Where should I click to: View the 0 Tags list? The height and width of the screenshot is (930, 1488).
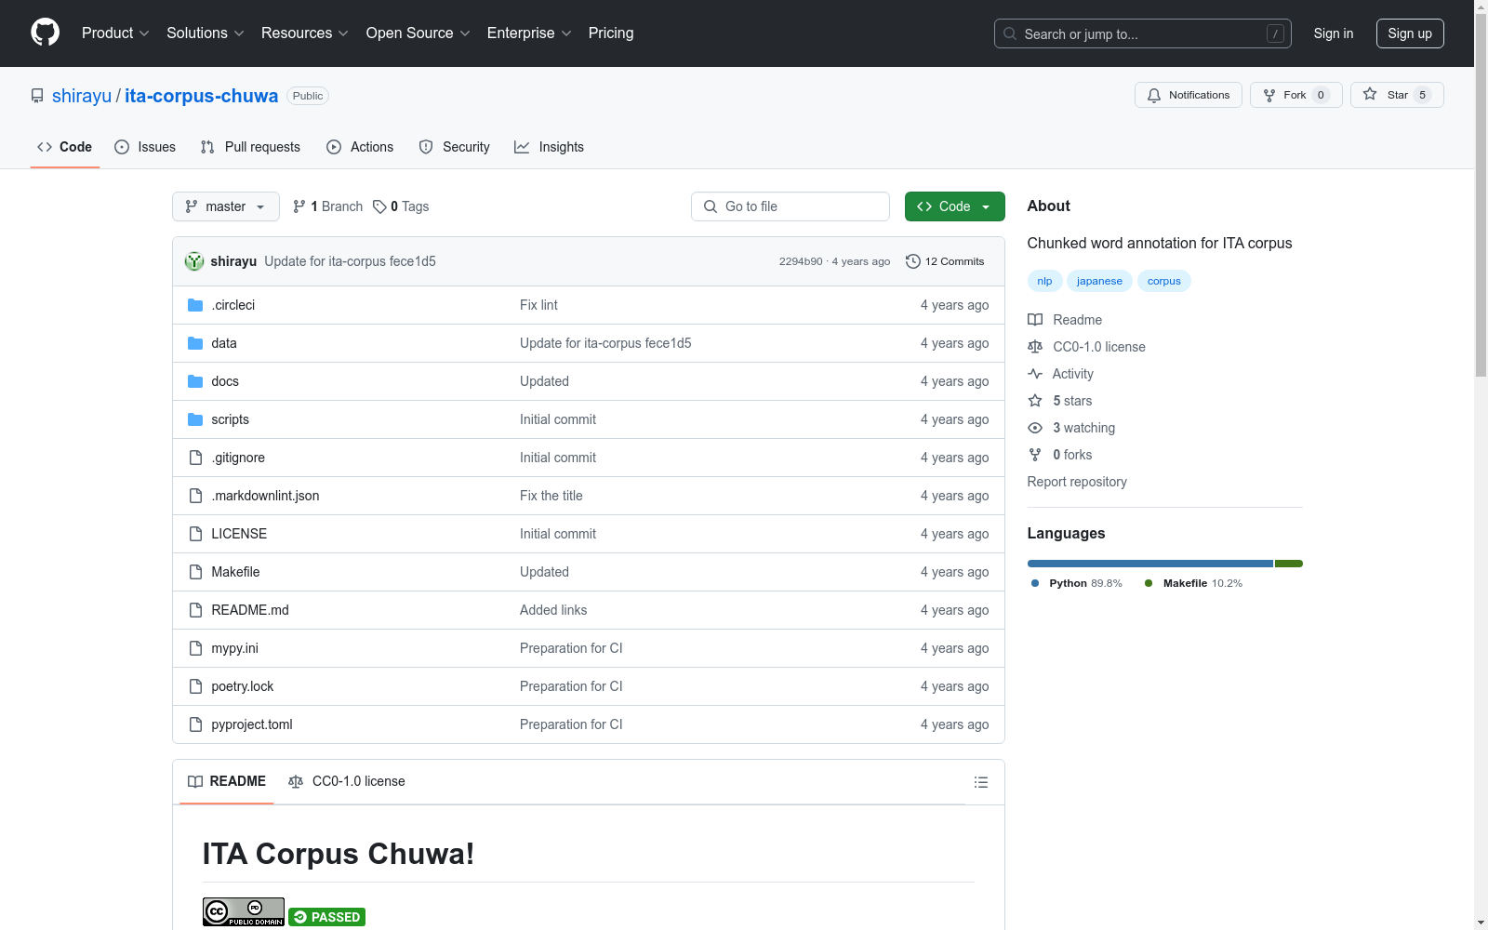(401, 206)
